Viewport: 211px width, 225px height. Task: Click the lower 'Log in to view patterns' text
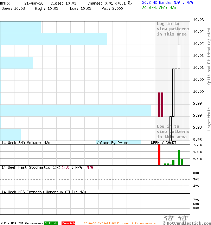coord(172,131)
